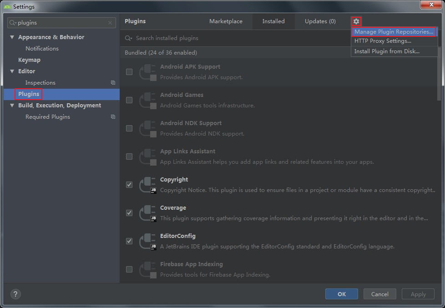Click the Android NDK Support plugin icon
This screenshot has width=445, height=308.
pyautogui.click(x=148, y=128)
